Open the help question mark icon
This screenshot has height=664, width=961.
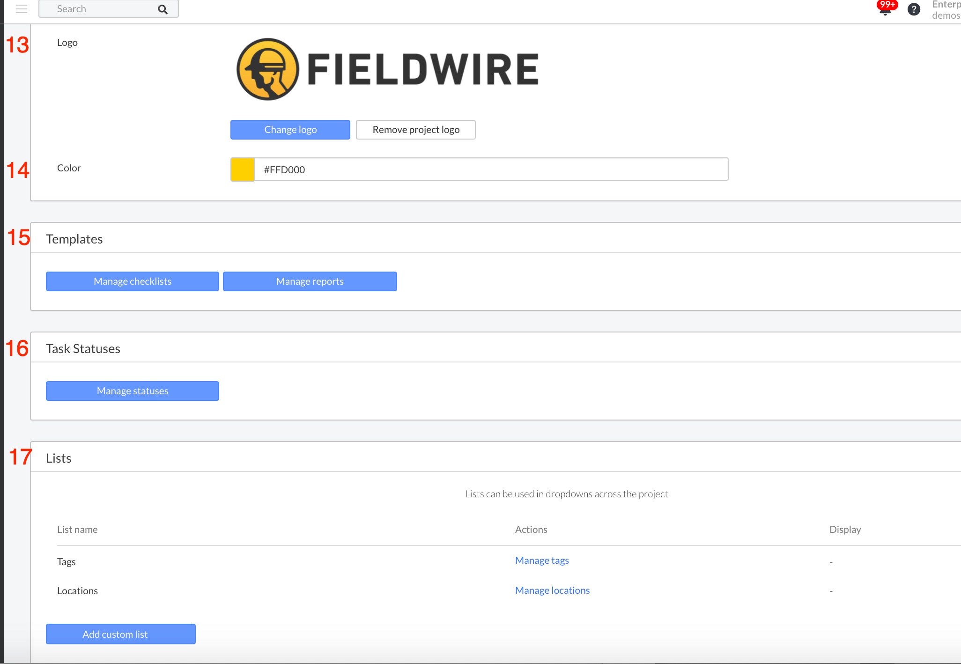[914, 9]
